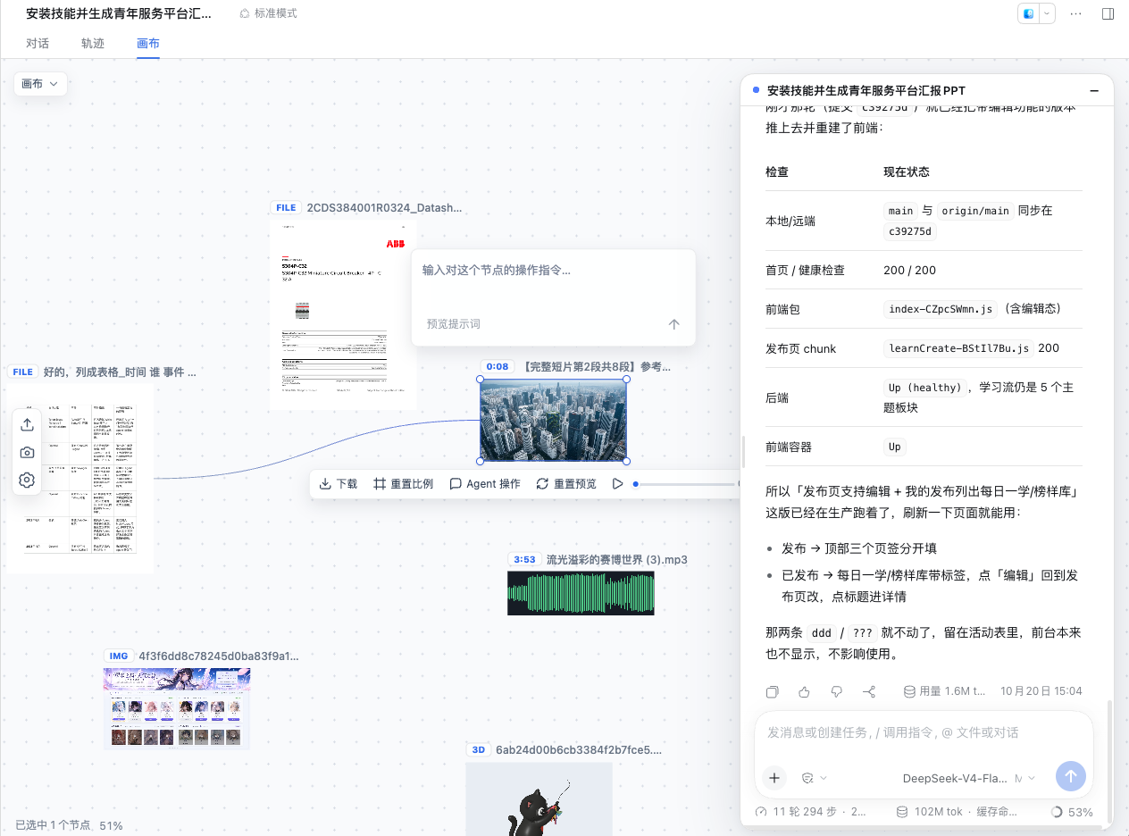The height and width of the screenshot is (836, 1129).
Task: Click 预览提示词 preview prompt link
Action: pos(454,324)
